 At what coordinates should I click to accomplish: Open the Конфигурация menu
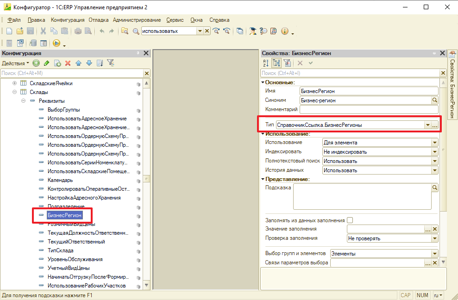tap(68, 20)
